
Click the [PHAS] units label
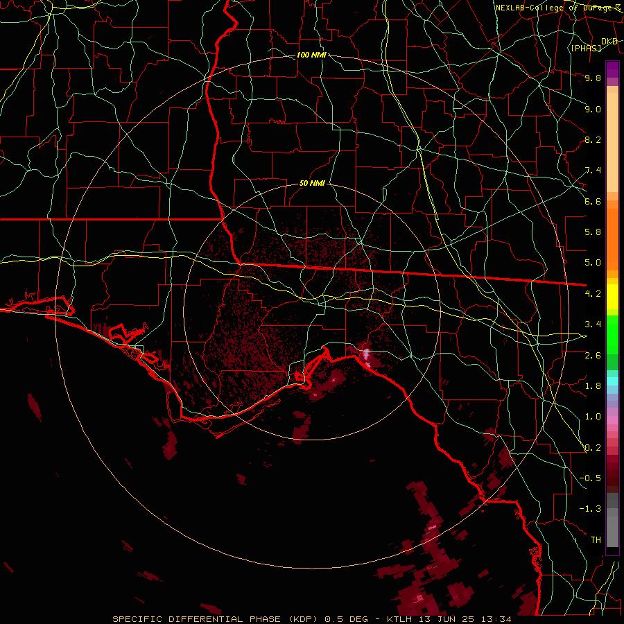[586, 48]
